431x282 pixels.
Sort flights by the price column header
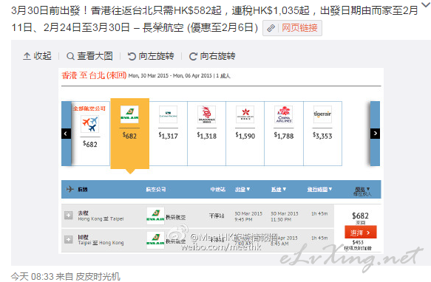click(x=362, y=191)
